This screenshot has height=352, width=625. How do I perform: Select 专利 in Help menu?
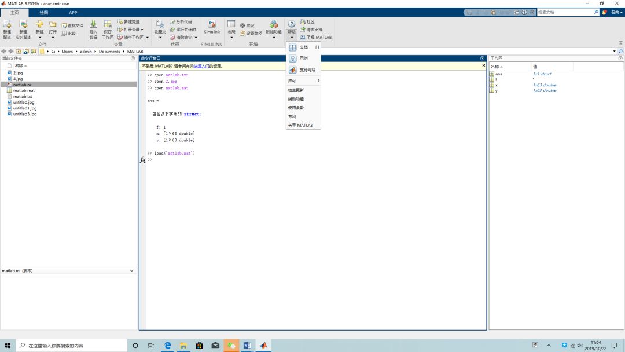[x=303, y=116]
